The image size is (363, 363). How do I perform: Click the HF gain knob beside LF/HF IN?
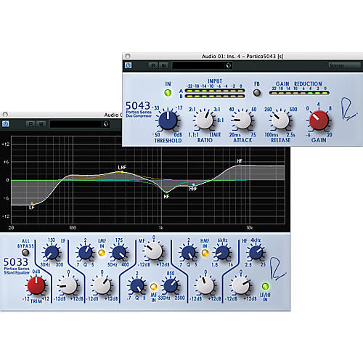pos(240,286)
